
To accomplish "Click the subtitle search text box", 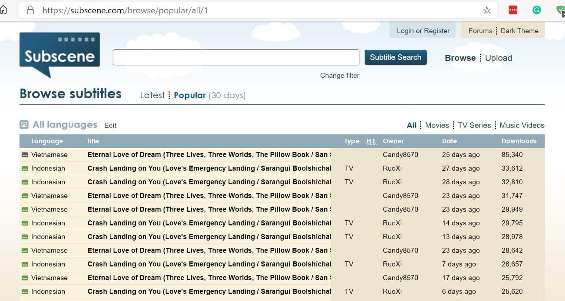I will click(x=236, y=57).
